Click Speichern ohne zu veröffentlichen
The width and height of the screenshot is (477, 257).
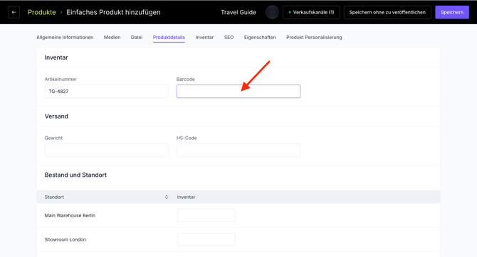387,13
